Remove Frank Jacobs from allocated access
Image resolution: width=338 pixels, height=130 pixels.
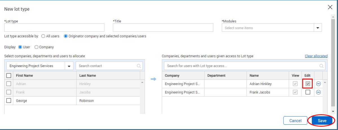pos(319,92)
